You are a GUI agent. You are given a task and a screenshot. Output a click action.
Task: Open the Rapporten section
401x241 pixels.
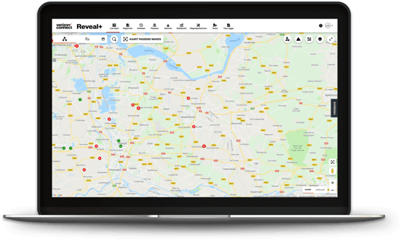[x=127, y=26]
